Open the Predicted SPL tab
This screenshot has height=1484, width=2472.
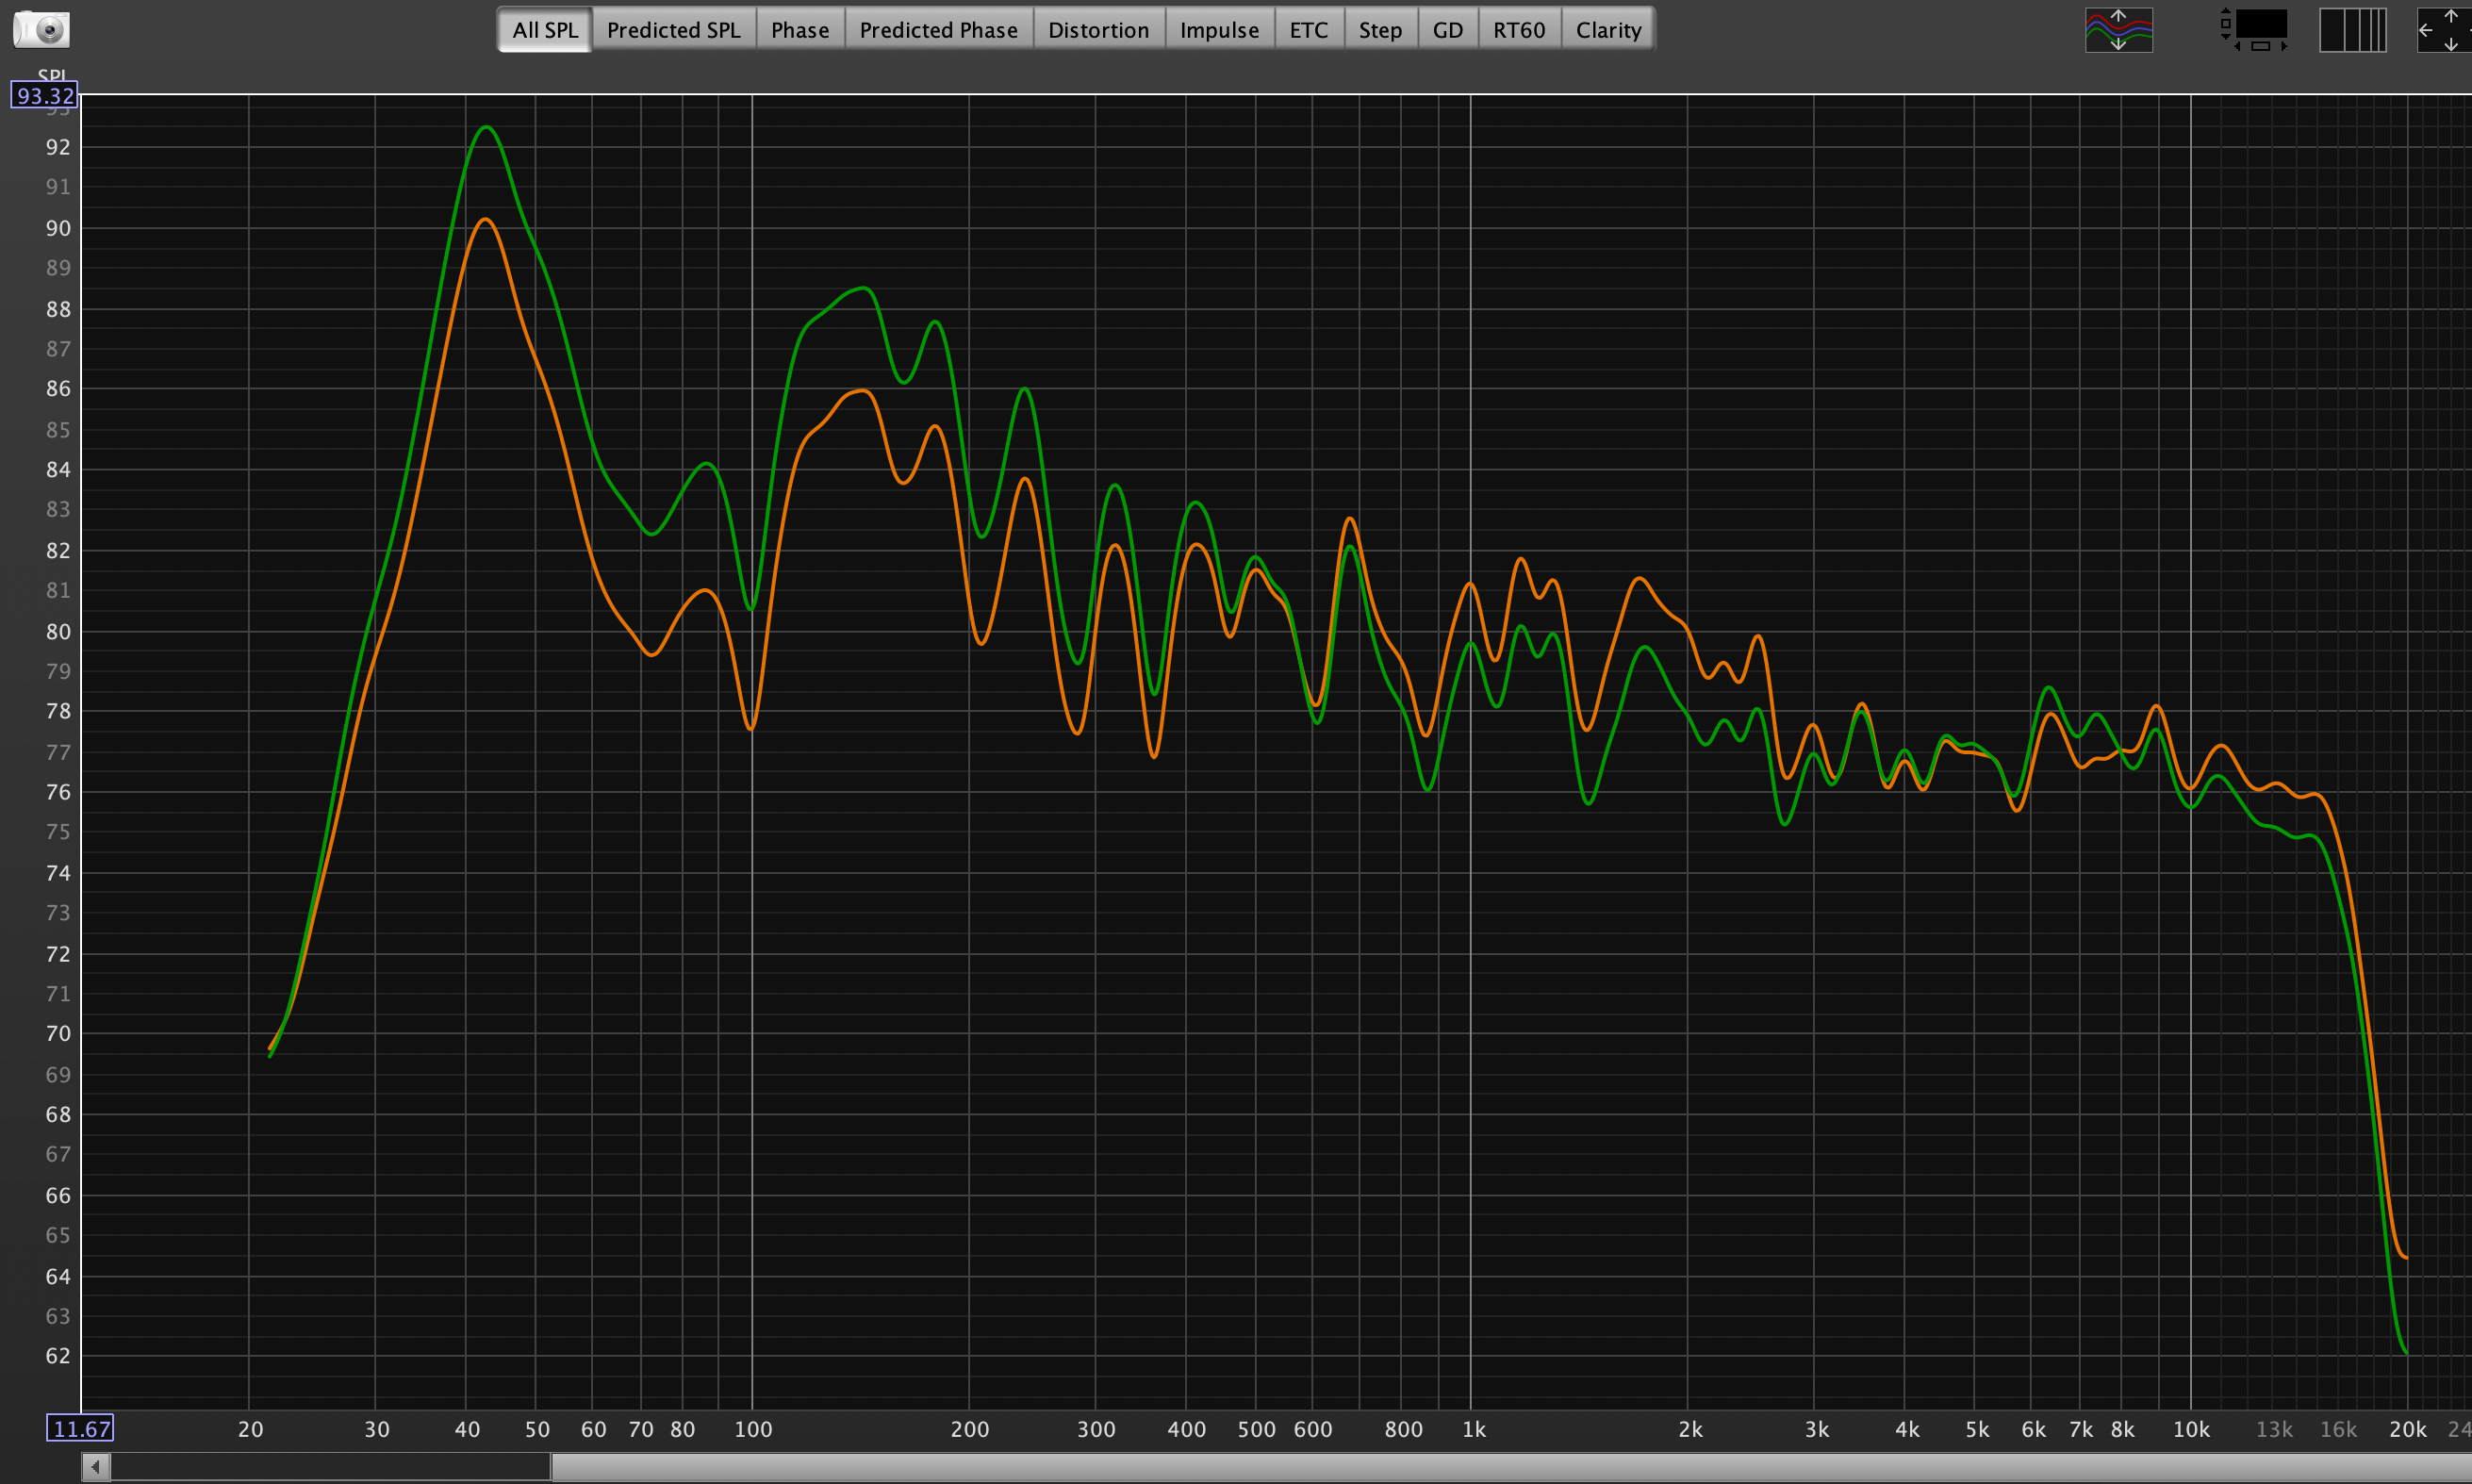pyautogui.click(x=674, y=30)
